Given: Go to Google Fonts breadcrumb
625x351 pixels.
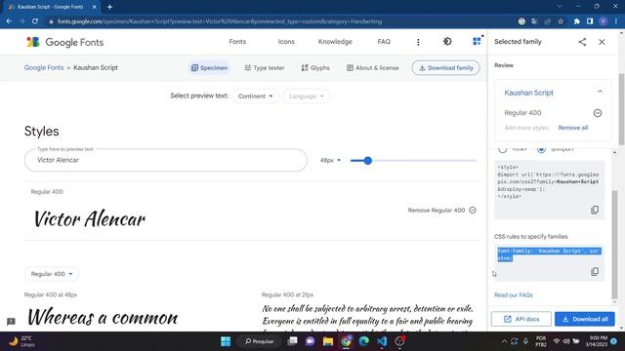Looking at the screenshot, I should click(44, 67).
